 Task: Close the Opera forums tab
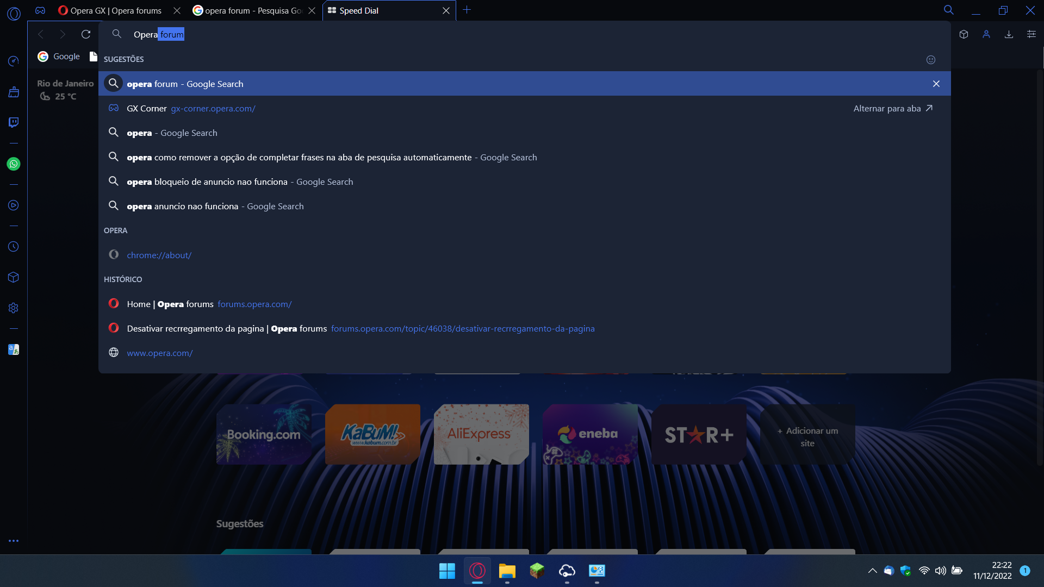(177, 10)
